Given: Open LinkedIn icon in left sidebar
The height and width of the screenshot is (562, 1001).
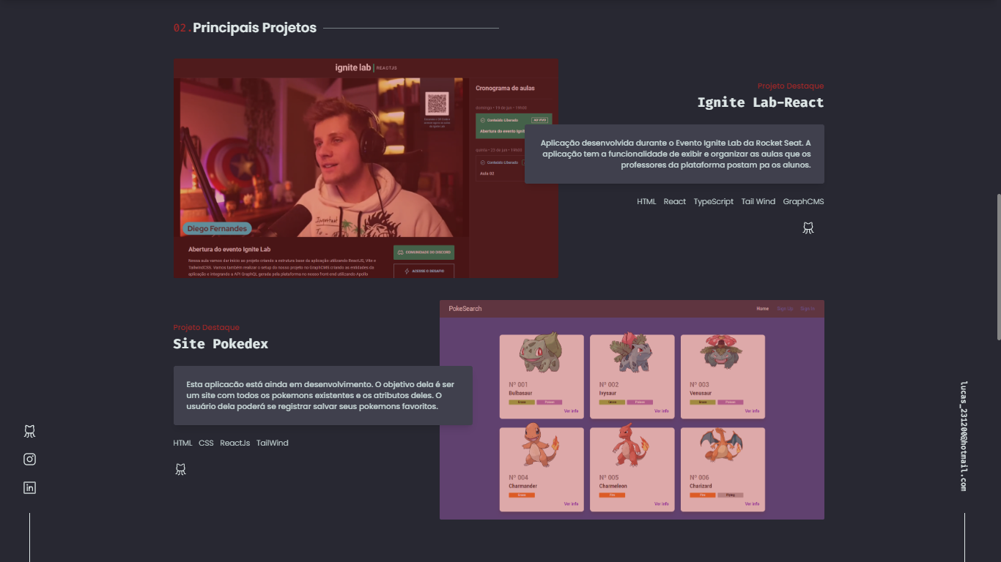Looking at the screenshot, I should tap(29, 487).
